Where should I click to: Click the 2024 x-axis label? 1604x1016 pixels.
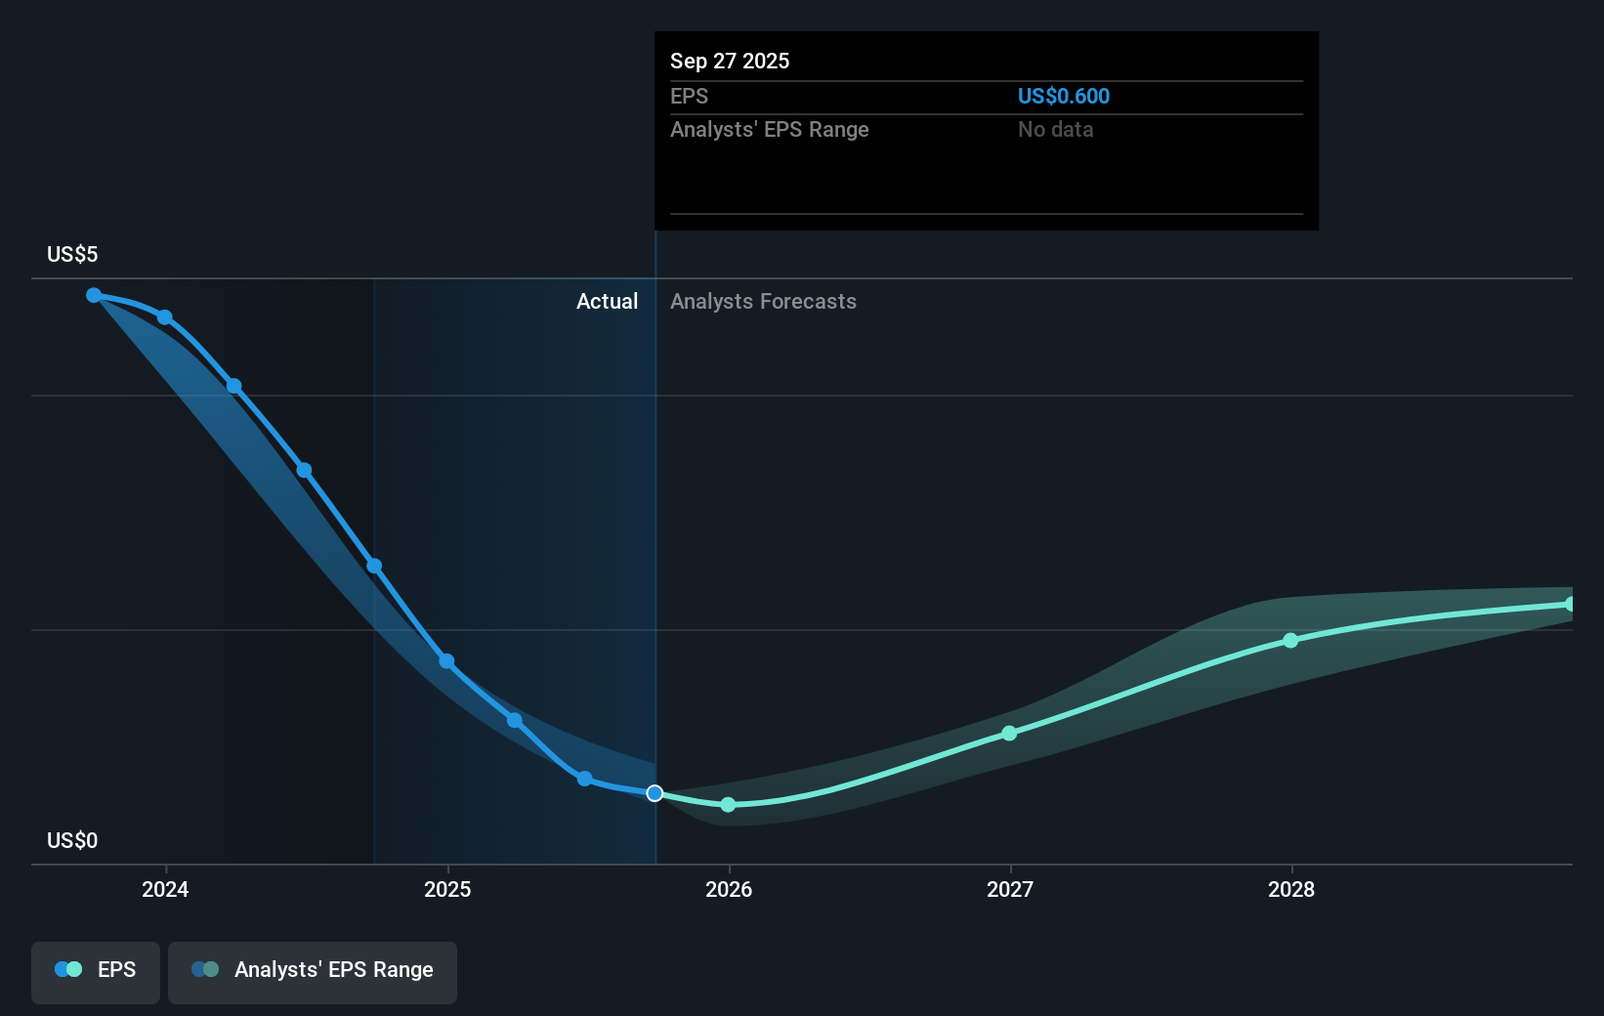pyautogui.click(x=165, y=889)
